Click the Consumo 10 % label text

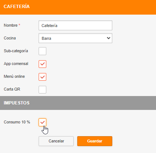click(x=17, y=122)
